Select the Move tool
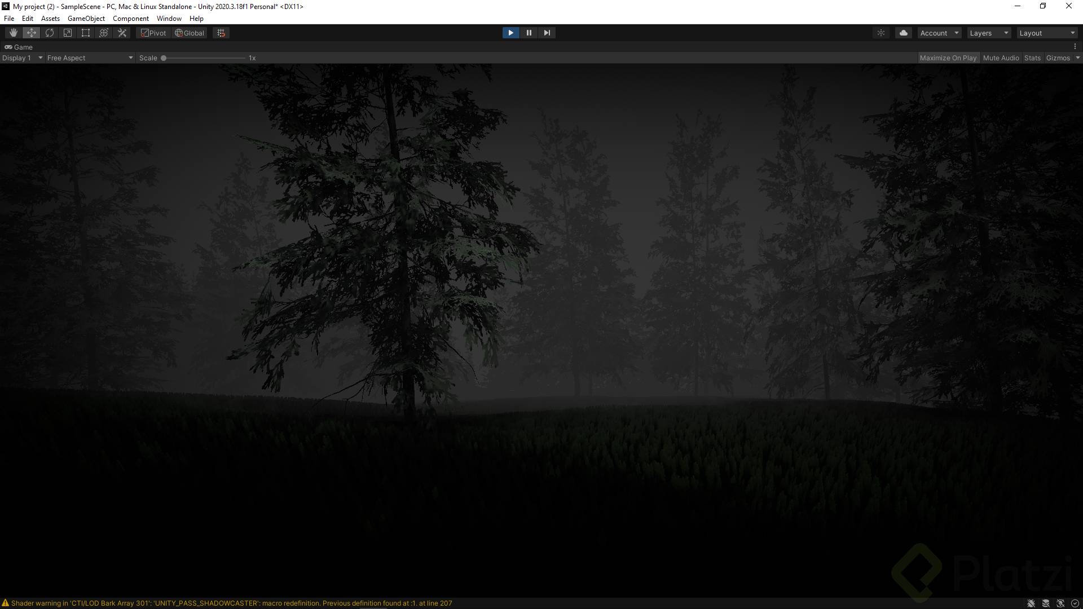This screenshot has height=609, width=1083. [31, 32]
